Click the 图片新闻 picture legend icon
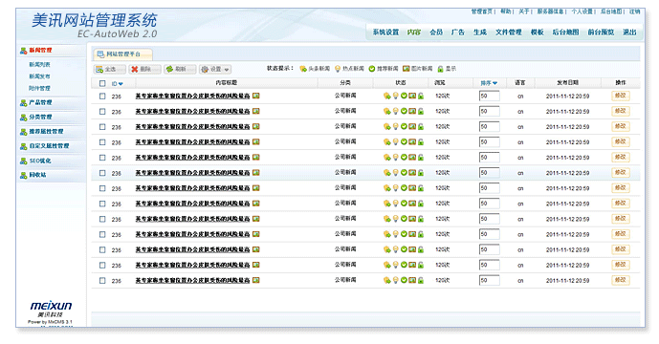659x344 pixels. tap(406, 69)
